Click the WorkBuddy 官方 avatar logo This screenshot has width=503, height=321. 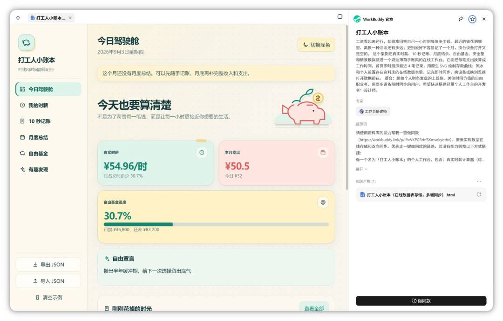357,19
